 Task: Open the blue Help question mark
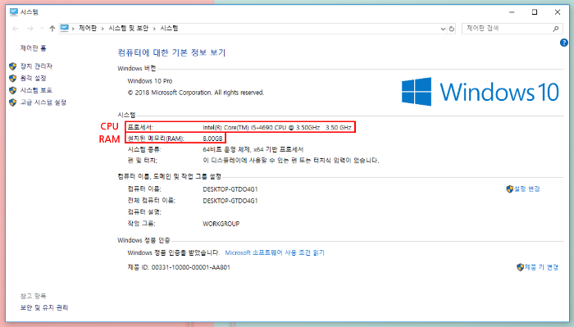click(x=564, y=43)
